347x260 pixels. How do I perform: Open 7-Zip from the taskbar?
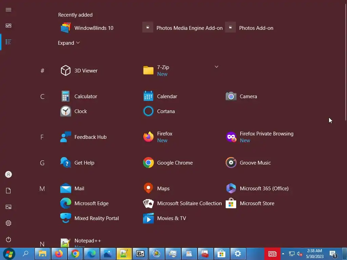click(x=140, y=254)
